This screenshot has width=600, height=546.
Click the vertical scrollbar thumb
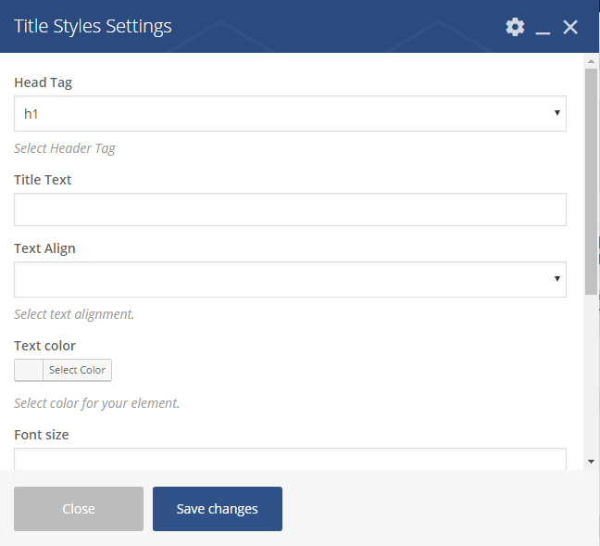pyautogui.click(x=591, y=181)
